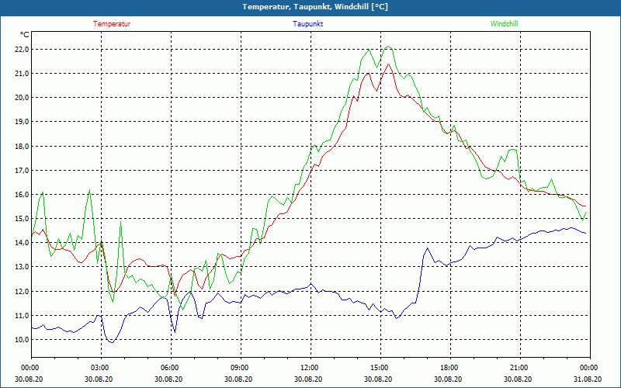This screenshot has height=388, width=621.
Task: Click the red Temperatur legend label
Action: 112,24
